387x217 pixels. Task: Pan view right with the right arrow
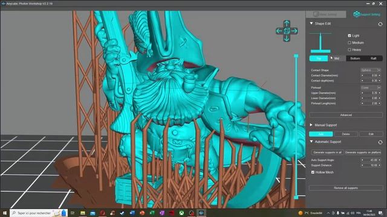294,31
